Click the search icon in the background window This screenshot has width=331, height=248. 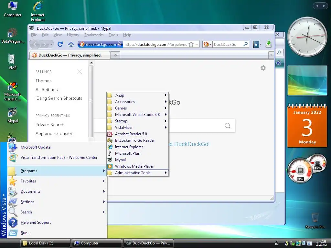[x=279, y=52]
